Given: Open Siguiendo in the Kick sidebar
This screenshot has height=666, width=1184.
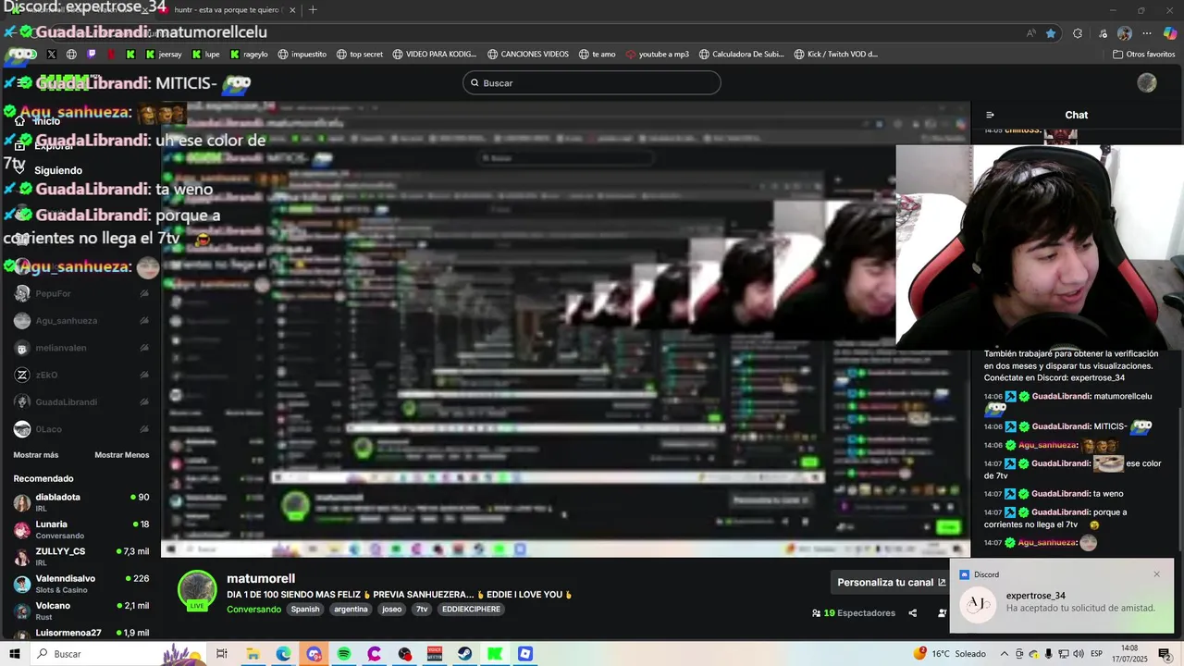Looking at the screenshot, I should (x=58, y=170).
